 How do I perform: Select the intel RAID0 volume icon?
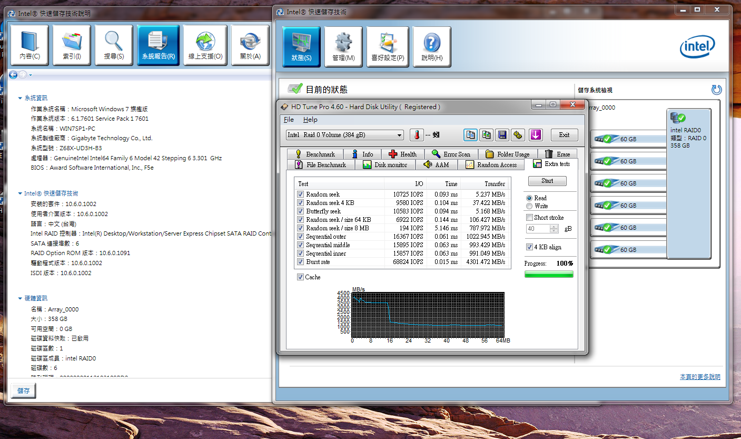[x=688, y=184]
